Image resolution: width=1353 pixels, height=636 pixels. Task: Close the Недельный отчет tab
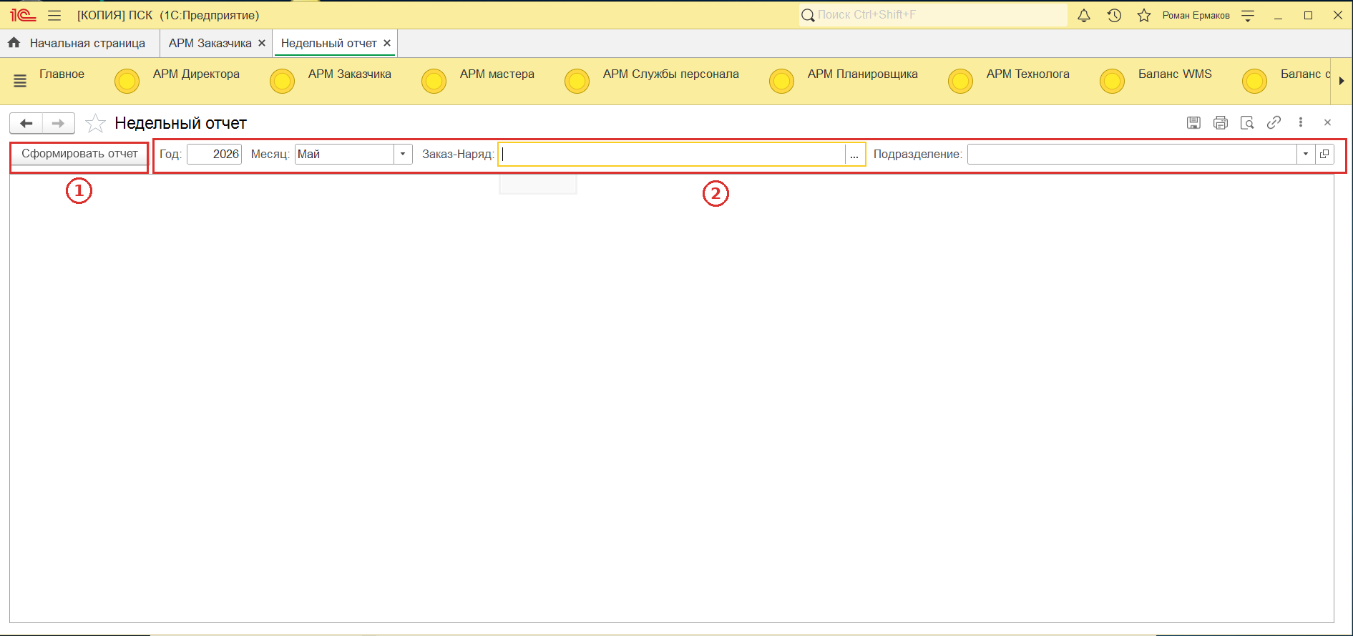[x=387, y=43]
